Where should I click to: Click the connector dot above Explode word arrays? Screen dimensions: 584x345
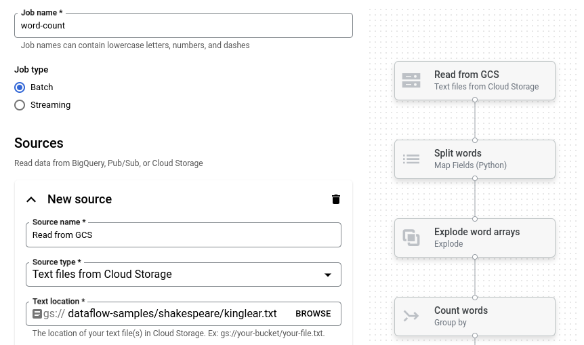tap(475, 219)
